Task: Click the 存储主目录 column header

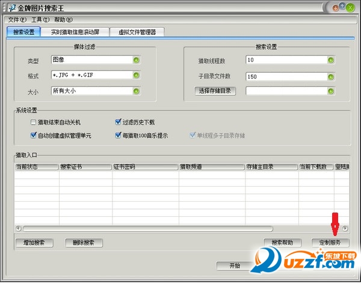Action: tap(272, 167)
